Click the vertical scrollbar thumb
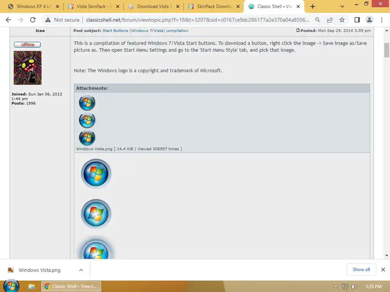 click(387, 50)
